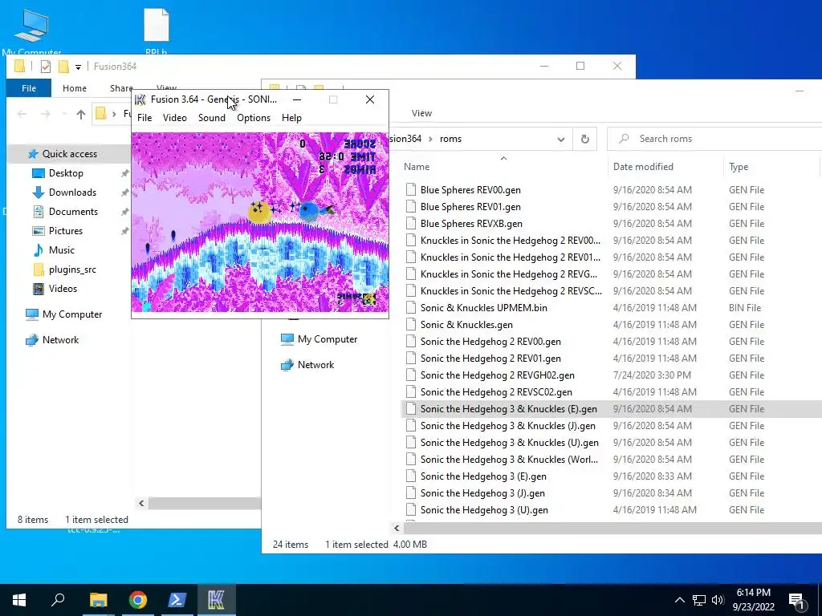Open the Windows Start menu
822x616 pixels.
[x=19, y=600]
